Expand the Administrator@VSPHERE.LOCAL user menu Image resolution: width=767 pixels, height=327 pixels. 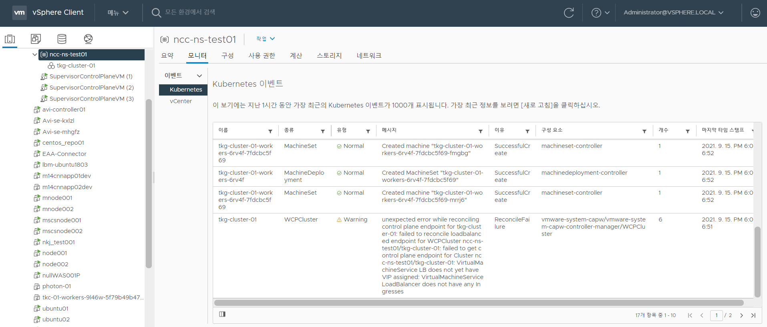673,12
